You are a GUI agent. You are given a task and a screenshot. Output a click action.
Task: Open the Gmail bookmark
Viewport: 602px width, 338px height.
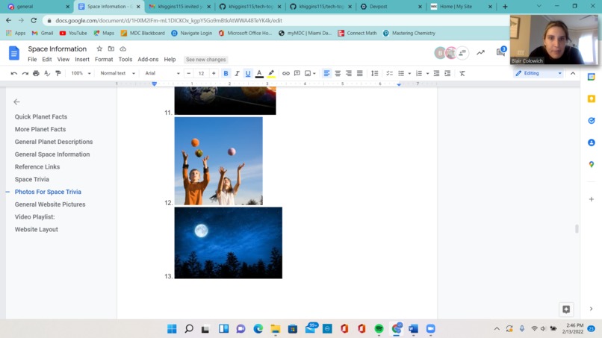tap(43, 33)
